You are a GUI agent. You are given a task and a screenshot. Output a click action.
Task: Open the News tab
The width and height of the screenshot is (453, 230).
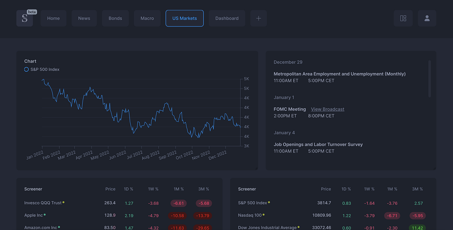coord(84,18)
